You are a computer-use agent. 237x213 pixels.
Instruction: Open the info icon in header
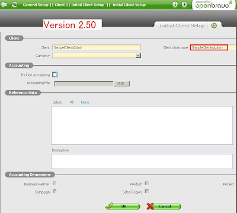(175, 4)
